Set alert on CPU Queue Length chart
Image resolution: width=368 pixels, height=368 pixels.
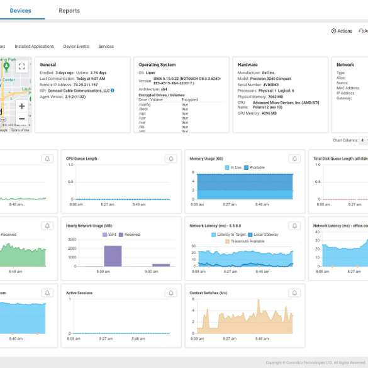171,159
